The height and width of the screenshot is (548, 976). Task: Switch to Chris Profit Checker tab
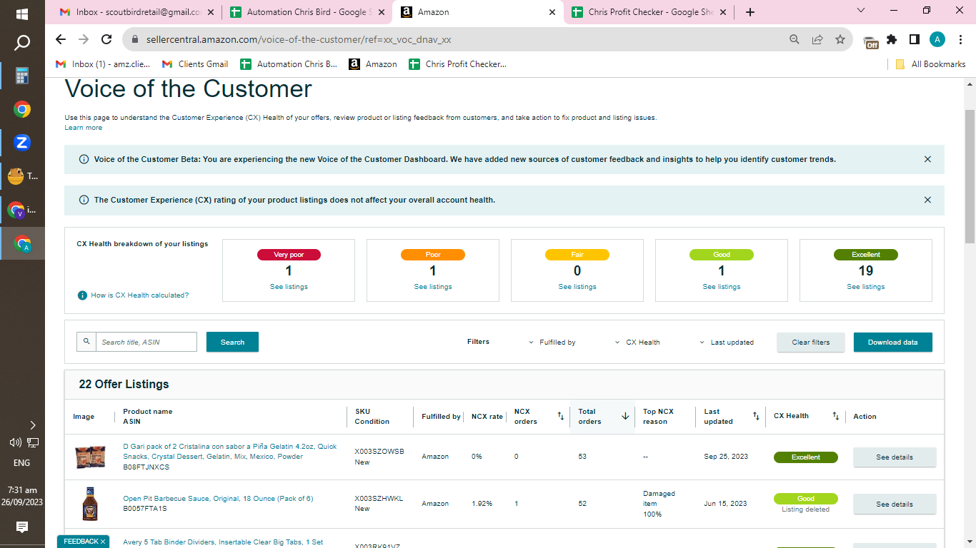(x=647, y=12)
